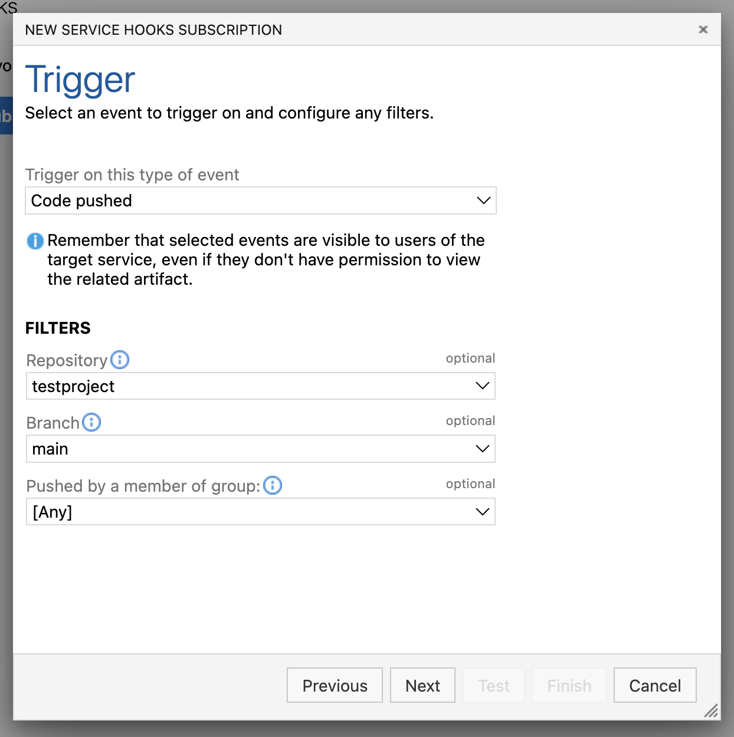Click the blue info icon in the event visibility notice
The image size is (734, 737).
tap(34, 240)
